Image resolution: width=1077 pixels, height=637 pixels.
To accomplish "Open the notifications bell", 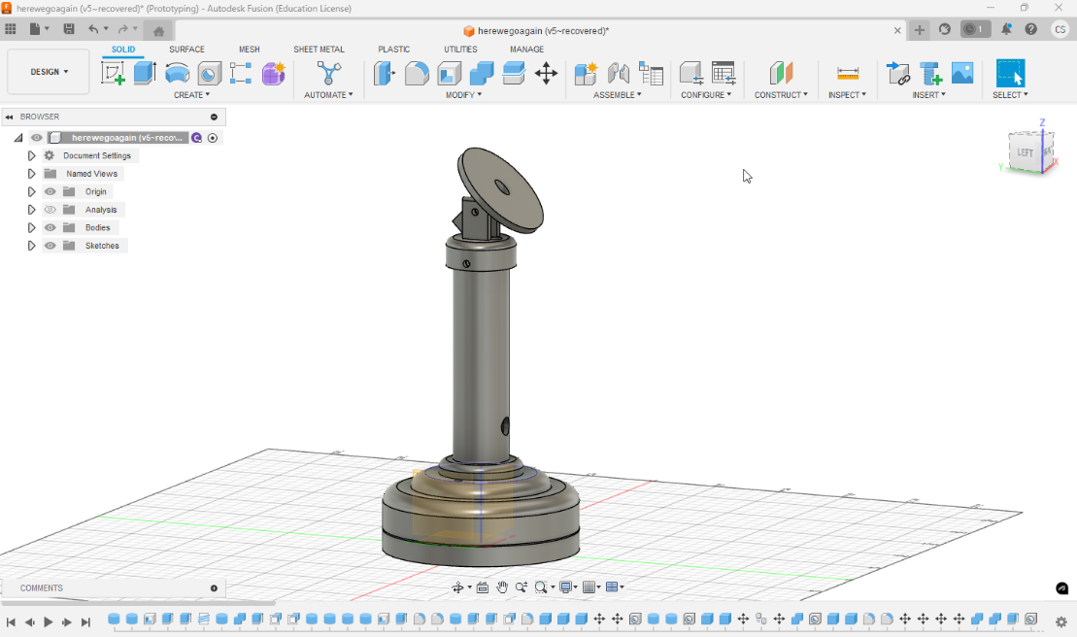I will click(1006, 29).
